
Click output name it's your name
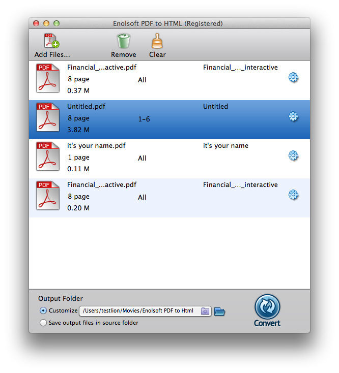tap(225, 145)
